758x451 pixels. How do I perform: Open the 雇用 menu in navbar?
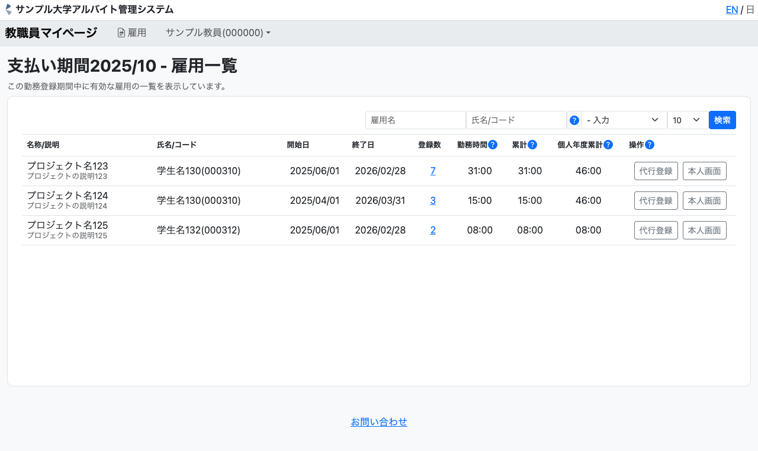point(131,33)
